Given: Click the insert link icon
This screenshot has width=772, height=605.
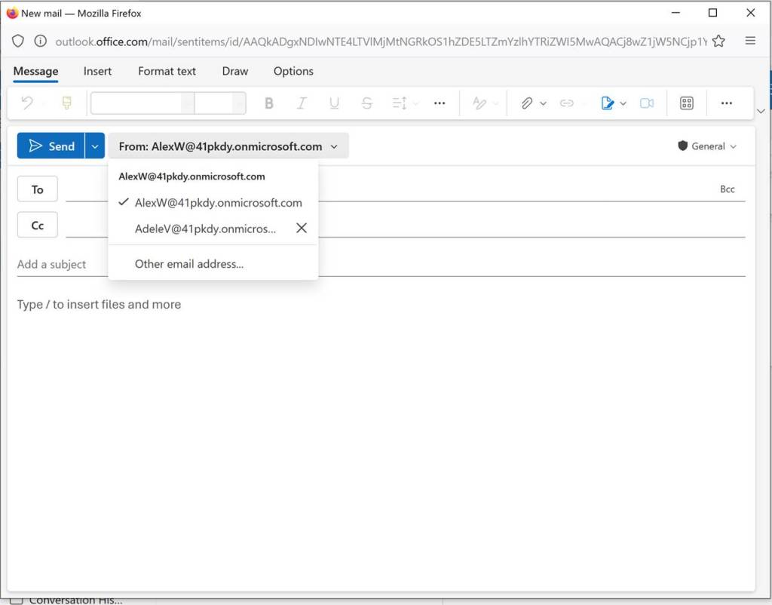Looking at the screenshot, I should point(566,103).
